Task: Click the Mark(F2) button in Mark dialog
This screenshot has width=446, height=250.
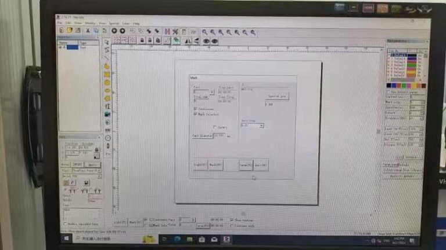Action: (x=215, y=165)
